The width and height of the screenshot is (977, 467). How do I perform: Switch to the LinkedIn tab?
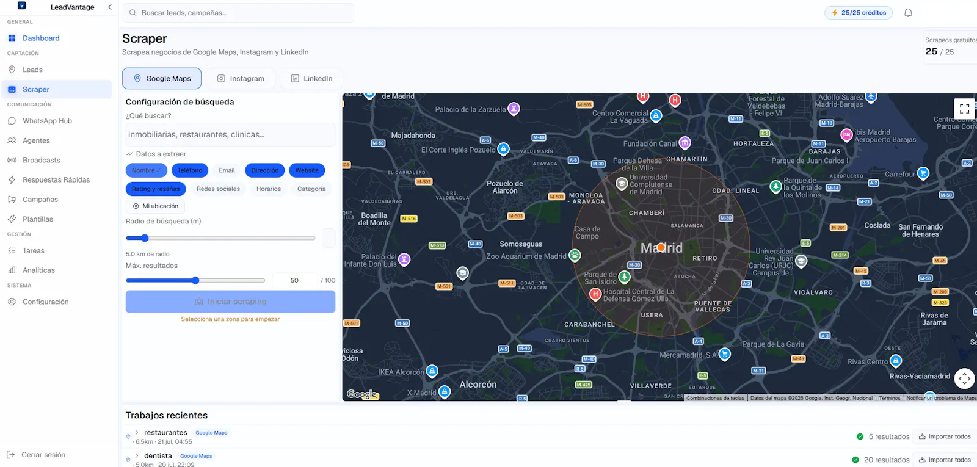coord(311,78)
